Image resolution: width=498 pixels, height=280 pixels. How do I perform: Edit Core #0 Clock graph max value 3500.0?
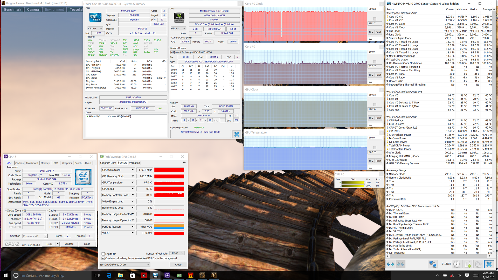click(375, 9)
